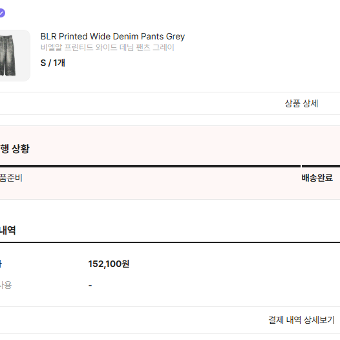
Task: Click the empty space left of 결제 내역 상세보기
Action: [133, 320]
